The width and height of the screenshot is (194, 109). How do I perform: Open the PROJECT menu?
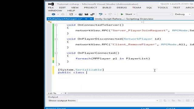(90, 8)
